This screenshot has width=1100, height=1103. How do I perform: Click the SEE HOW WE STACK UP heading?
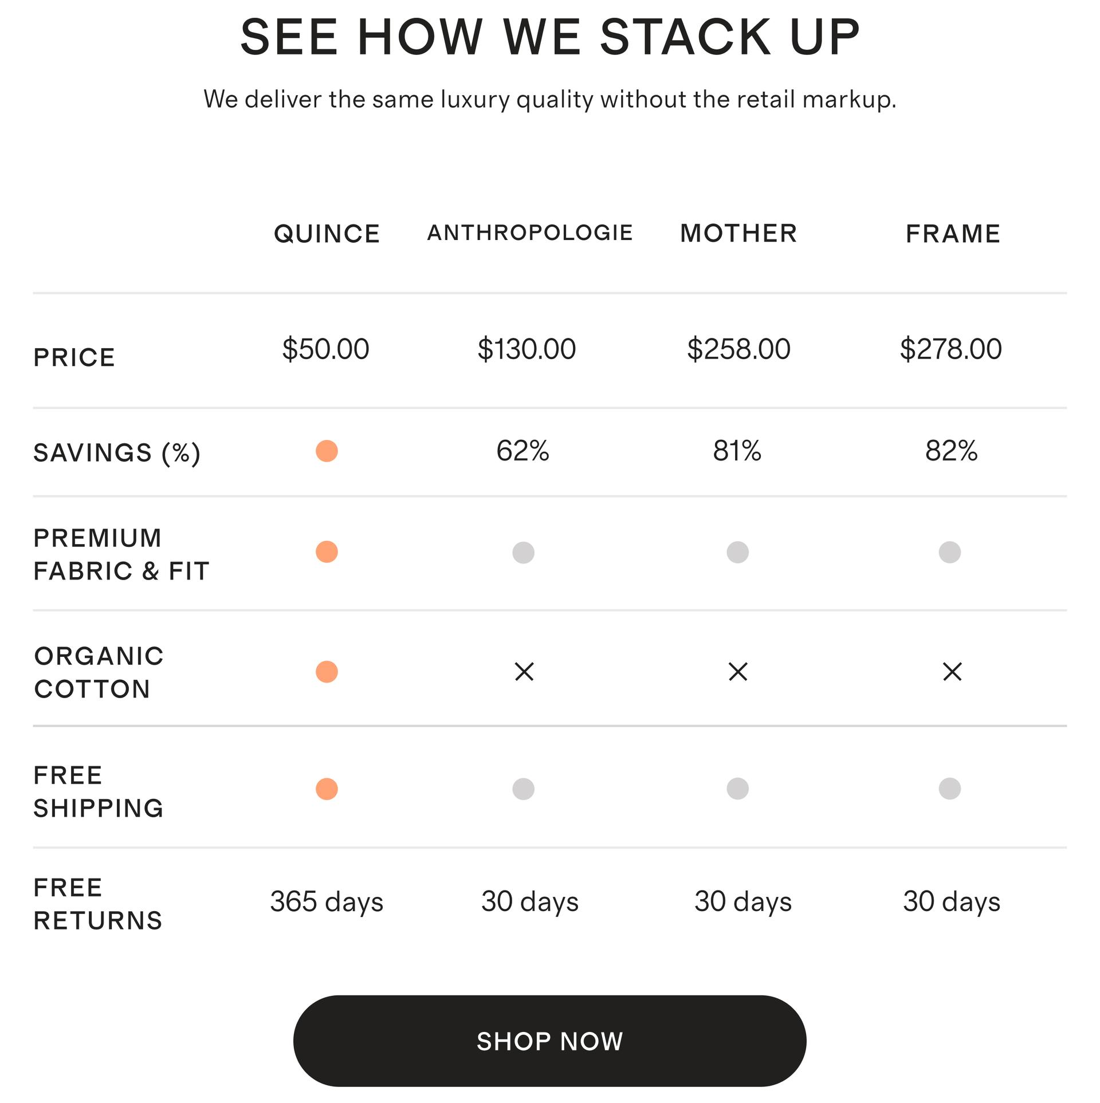pos(550,37)
